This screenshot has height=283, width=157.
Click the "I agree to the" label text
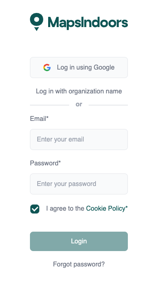pyautogui.click(x=65, y=209)
